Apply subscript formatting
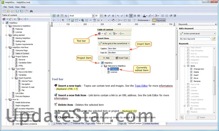Image resolution: width=219 pixels, height=131 pixels. (x=118, y=16)
